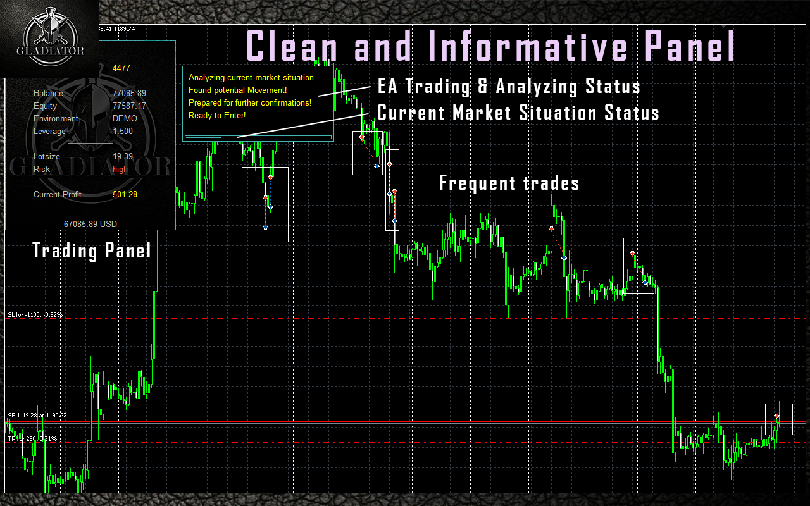The height and width of the screenshot is (506, 810).
Task: Click the 'Environment' label
Action: (56, 119)
